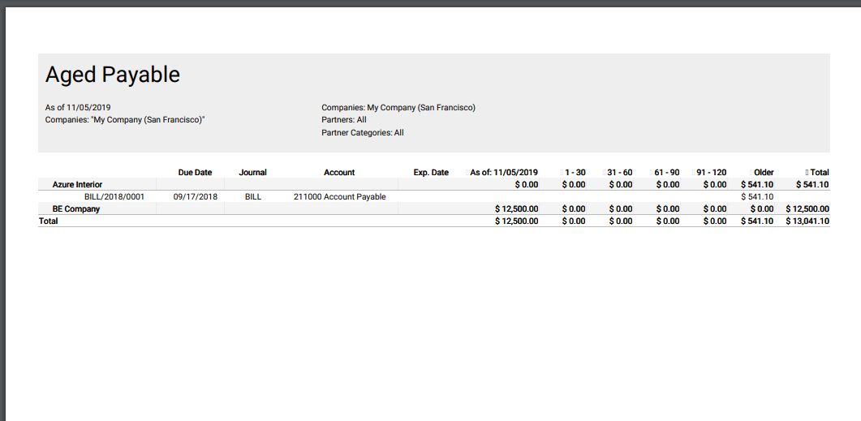The width and height of the screenshot is (861, 421).
Task: Click the '1 - 30' column header
Action: (x=575, y=172)
